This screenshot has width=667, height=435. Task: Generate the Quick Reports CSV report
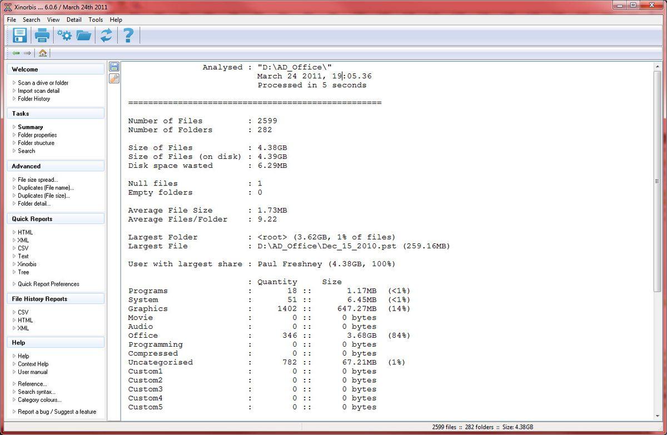point(23,248)
